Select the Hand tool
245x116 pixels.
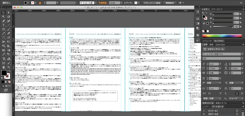pos(3,67)
